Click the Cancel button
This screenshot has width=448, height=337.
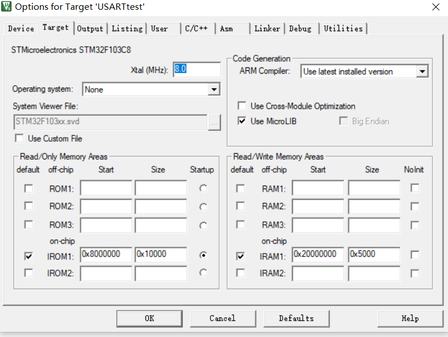tap(223, 319)
